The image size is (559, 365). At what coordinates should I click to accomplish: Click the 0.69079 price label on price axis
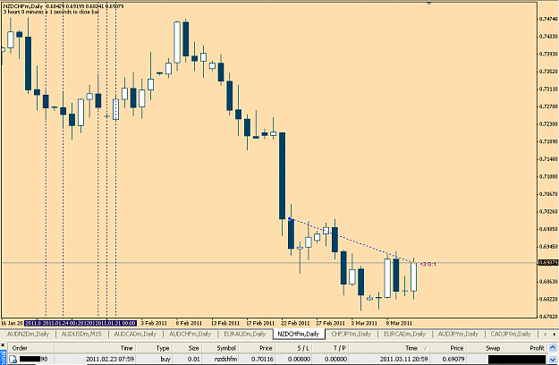[547, 263]
